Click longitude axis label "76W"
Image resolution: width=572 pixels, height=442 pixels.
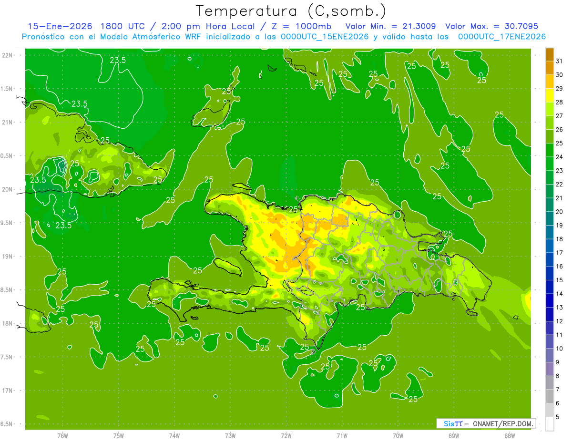point(62,435)
